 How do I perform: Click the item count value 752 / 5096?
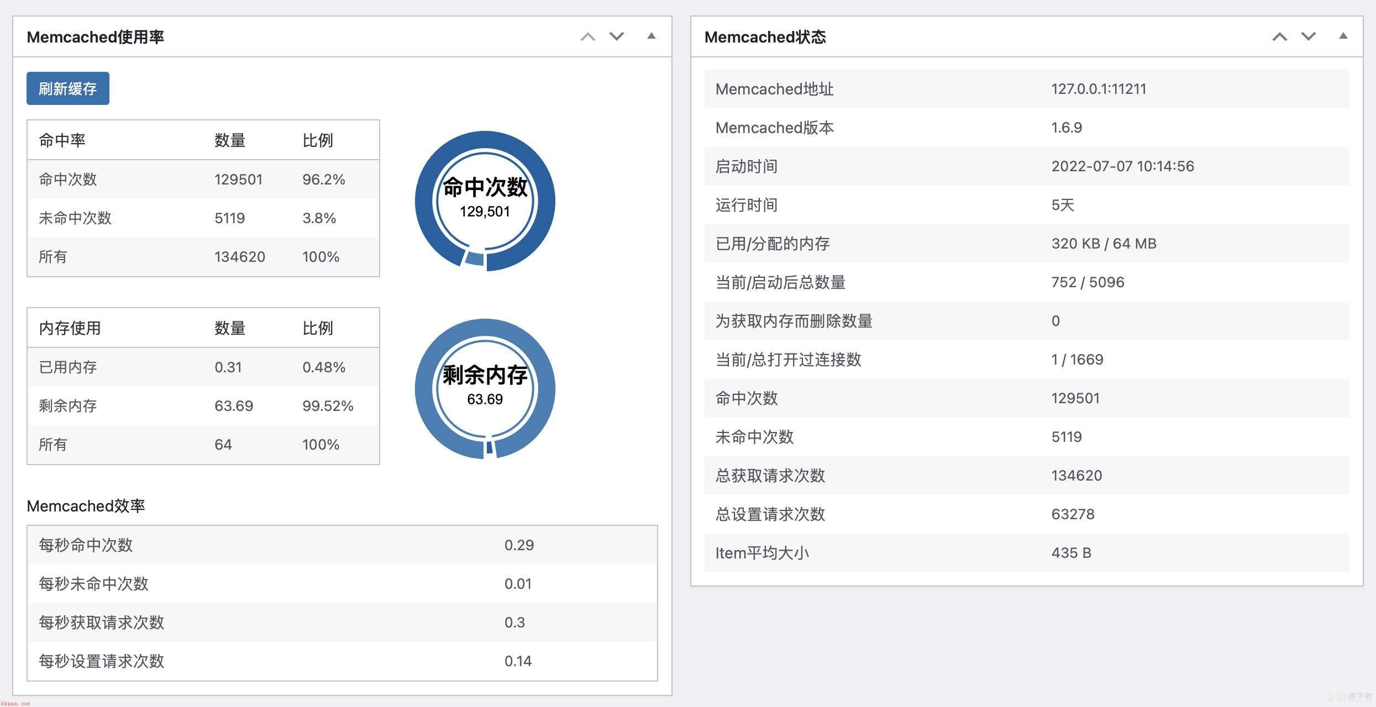[x=1088, y=282]
